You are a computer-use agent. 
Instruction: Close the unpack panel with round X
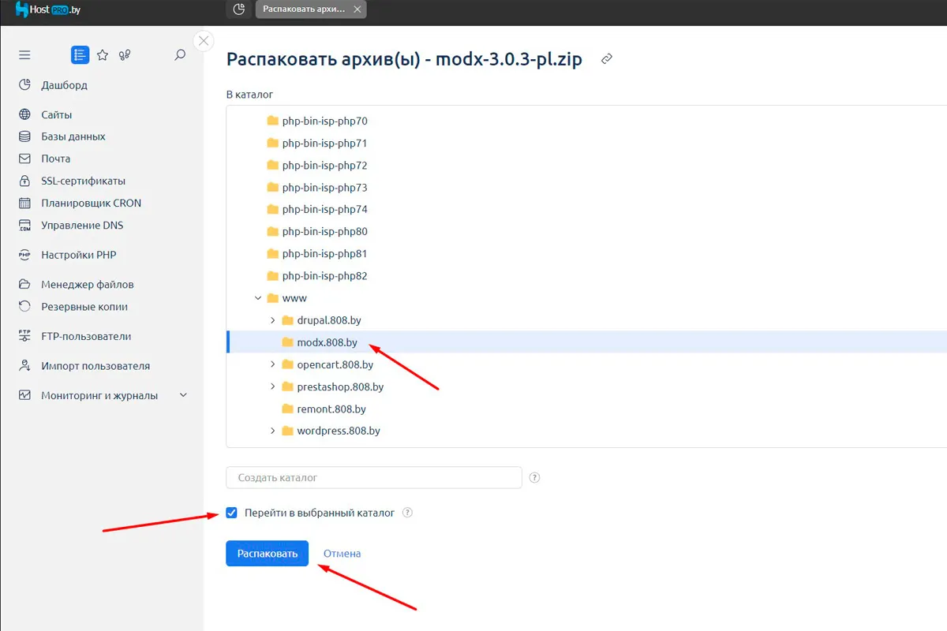click(x=204, y=41)
